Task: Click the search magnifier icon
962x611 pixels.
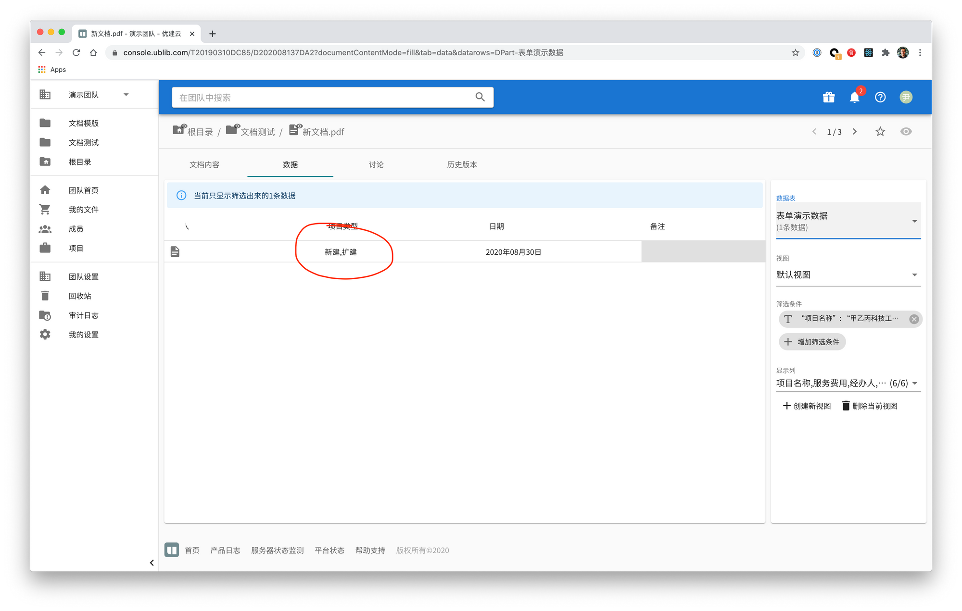Action: point(480,97)
